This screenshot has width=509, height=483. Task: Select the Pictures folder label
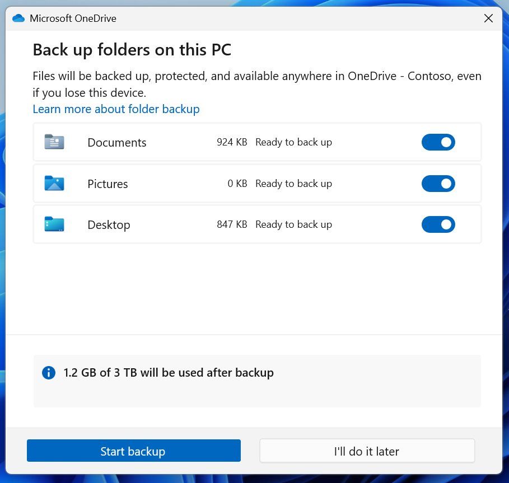click(108, 184)
